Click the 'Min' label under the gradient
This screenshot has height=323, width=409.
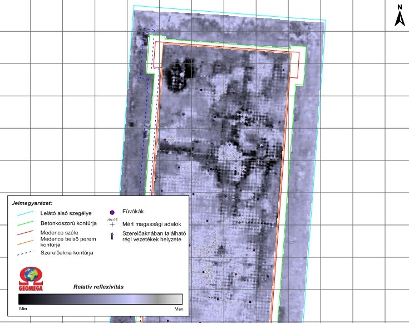point(23,309)
